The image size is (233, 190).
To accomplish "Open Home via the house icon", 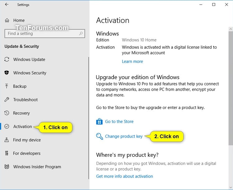I will click(x=7, y=20).
